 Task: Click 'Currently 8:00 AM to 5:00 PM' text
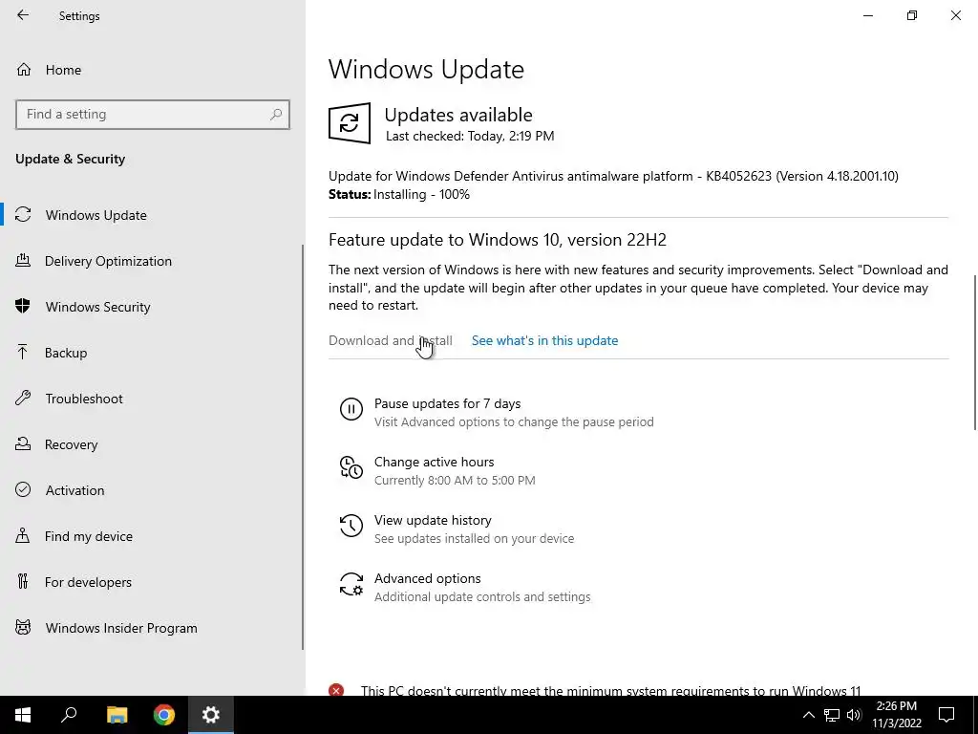point(455,480)
